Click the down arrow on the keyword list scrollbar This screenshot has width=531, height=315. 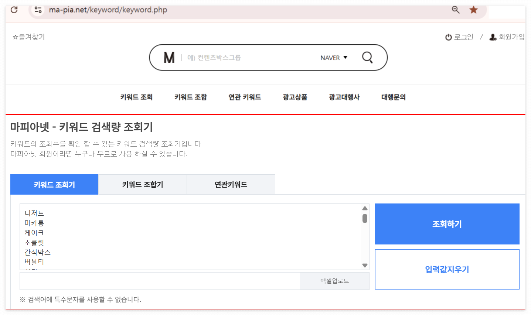(x=364, y=266)
